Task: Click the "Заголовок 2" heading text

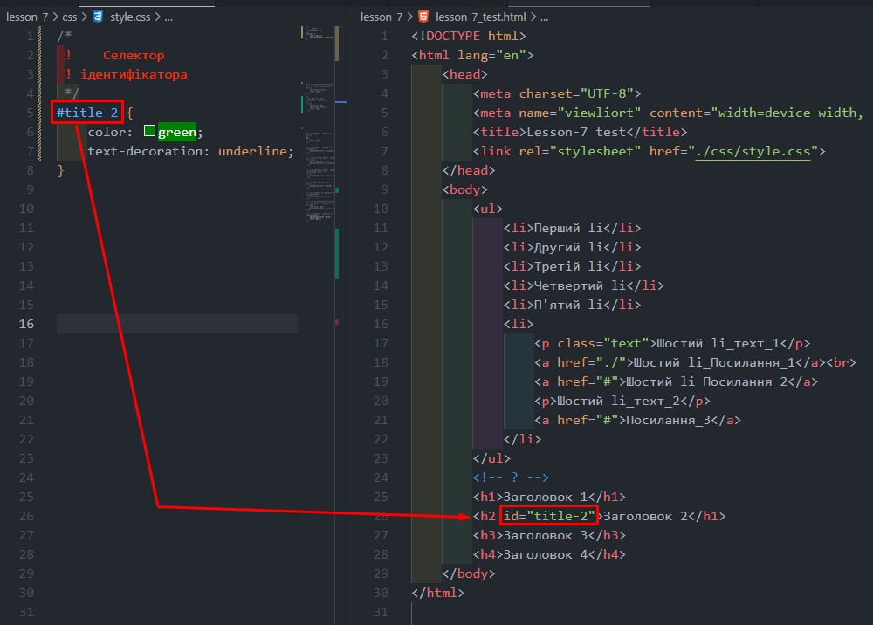Action: tap(645, 516)
